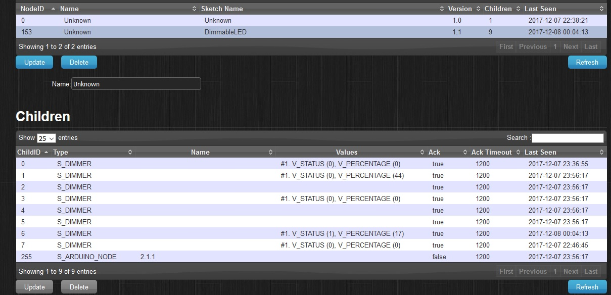This screenshot has height=295, width=611.
Task: Sort nodes by Version column
Action: coord(459,9)
